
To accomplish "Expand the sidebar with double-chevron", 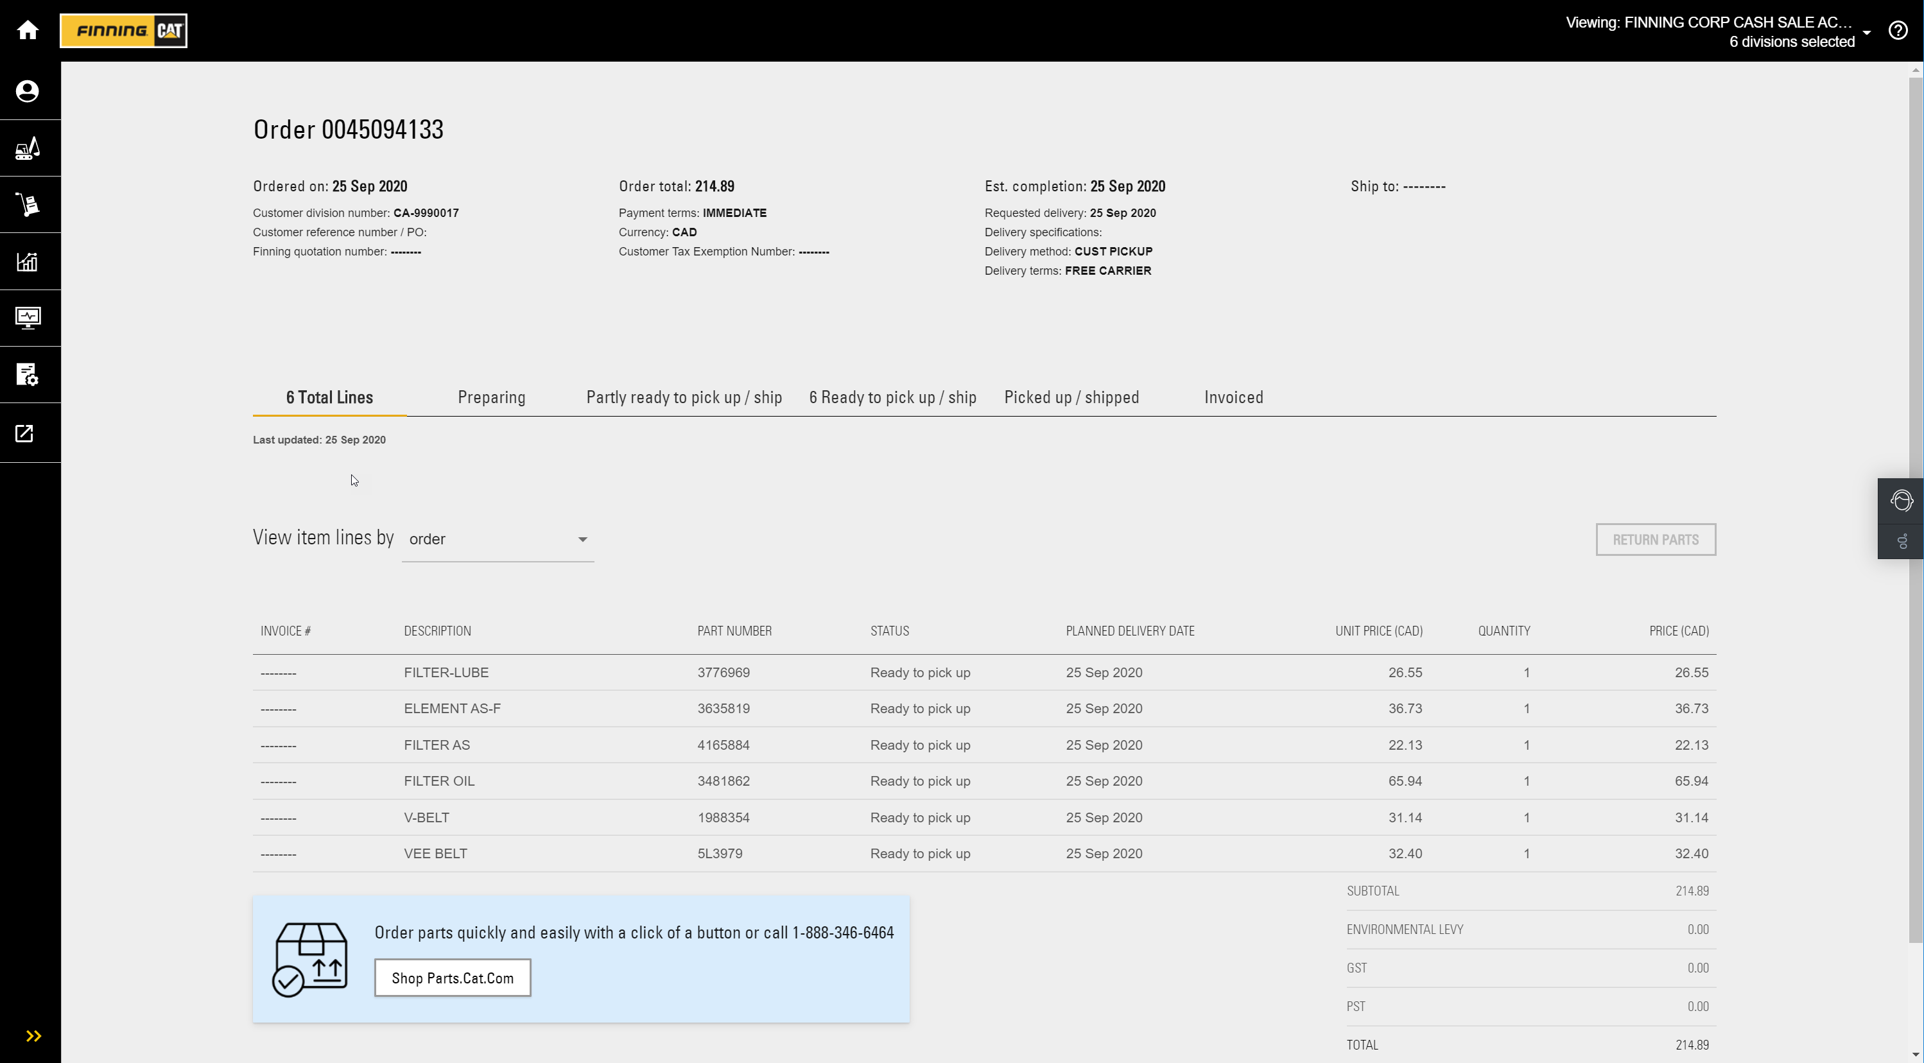I will (33, 1036).
